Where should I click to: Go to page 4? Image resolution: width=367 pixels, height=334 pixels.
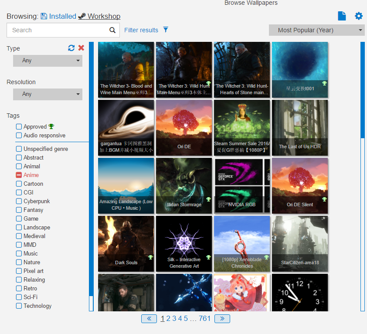(180, 319)
